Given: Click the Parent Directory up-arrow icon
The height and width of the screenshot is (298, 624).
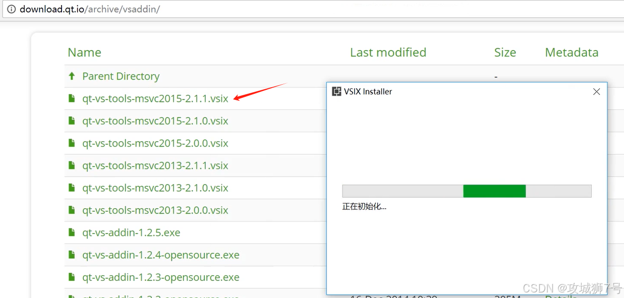Looking at the screenshot, I should click(72, 76).
